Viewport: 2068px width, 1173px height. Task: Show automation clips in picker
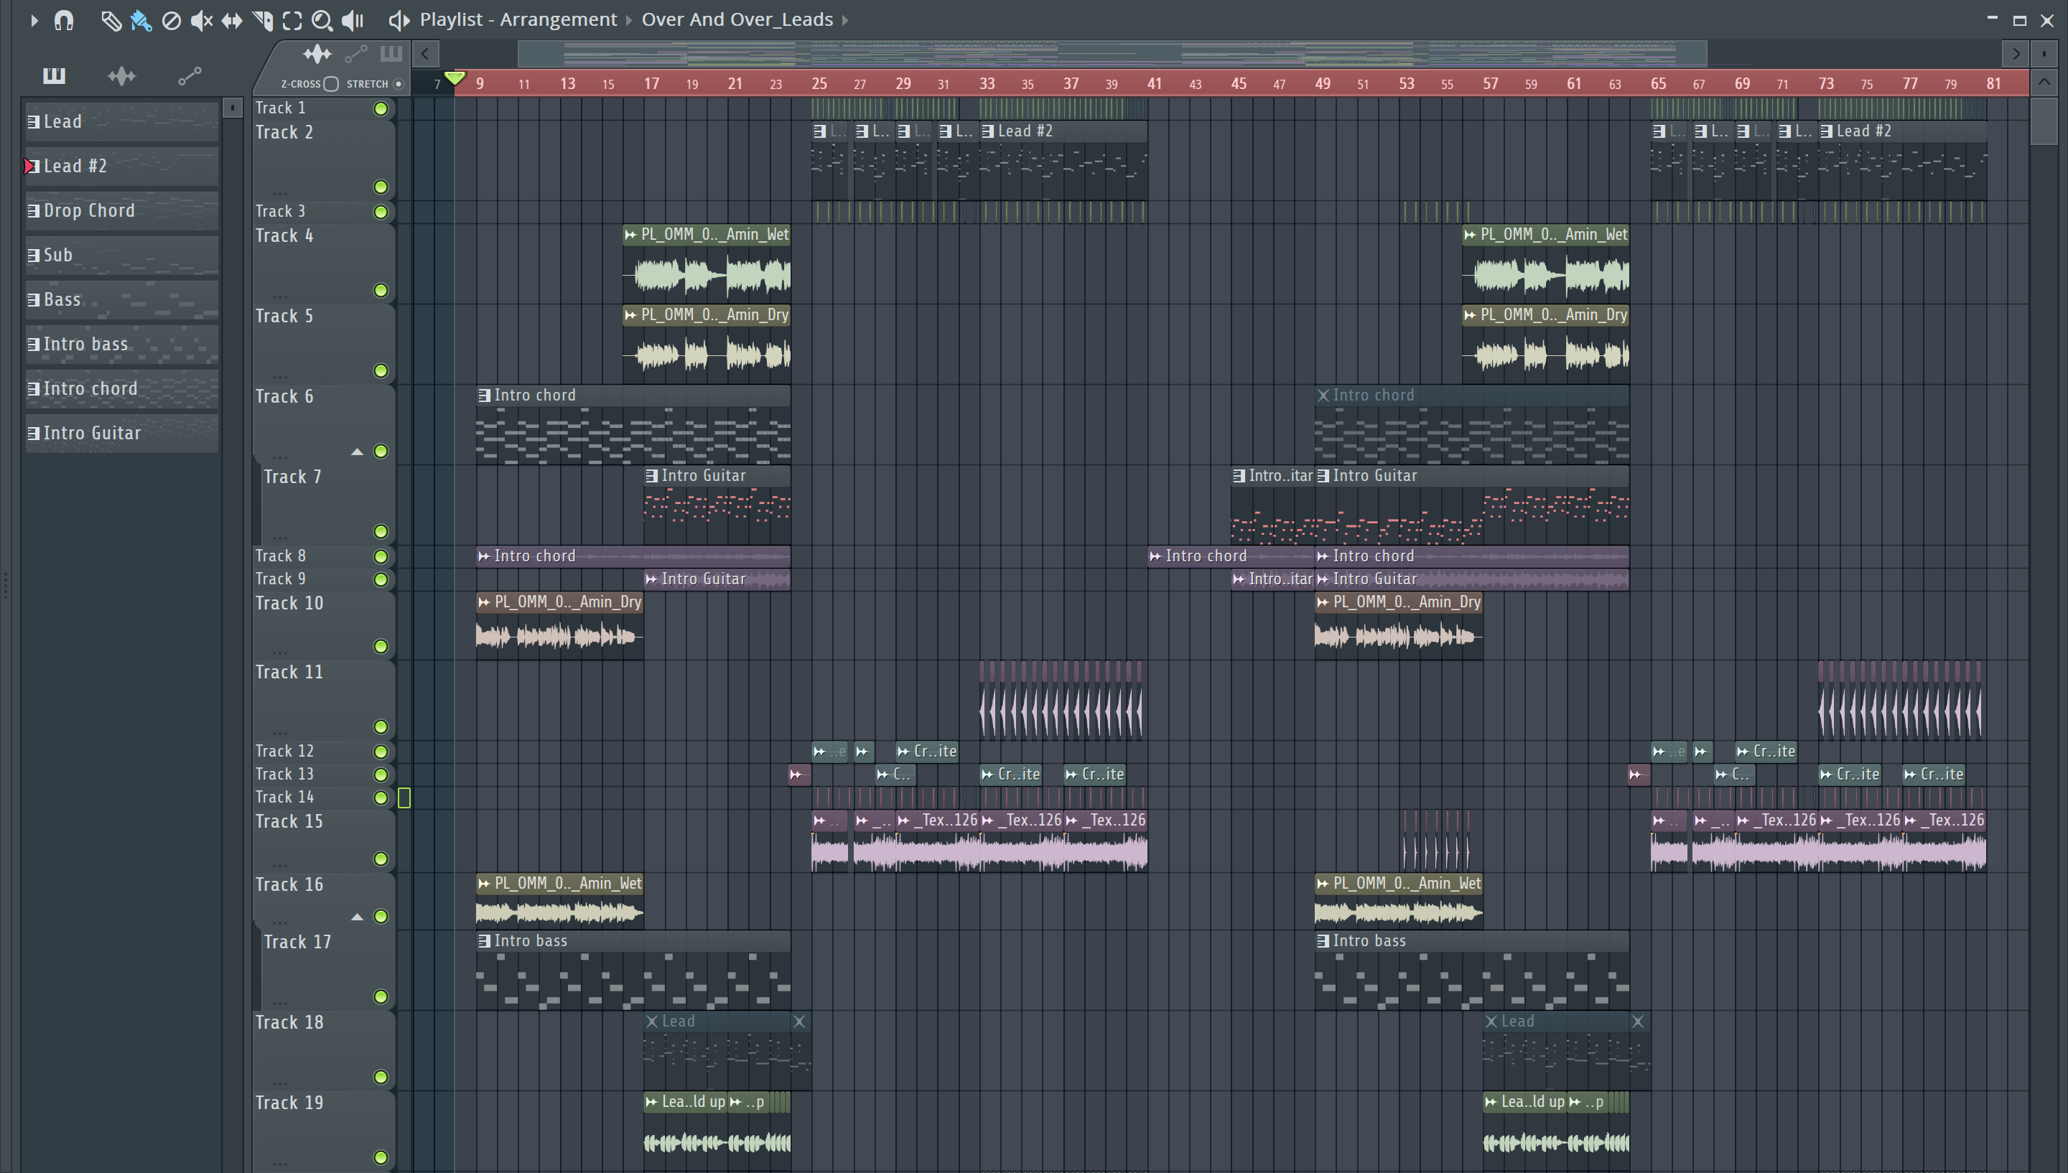(190, 75)
